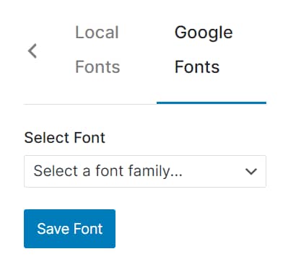288x267 pixels.
Task: Show font family options list
Action: click(145, 171)
